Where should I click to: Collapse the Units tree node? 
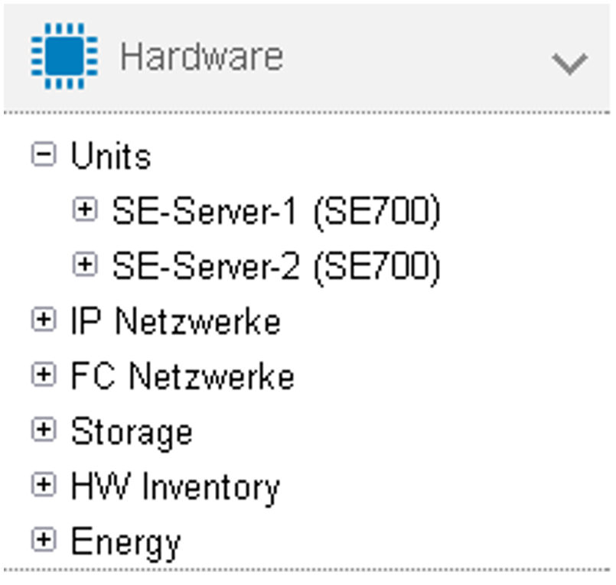pyautogui.click(x=43, y=154)
